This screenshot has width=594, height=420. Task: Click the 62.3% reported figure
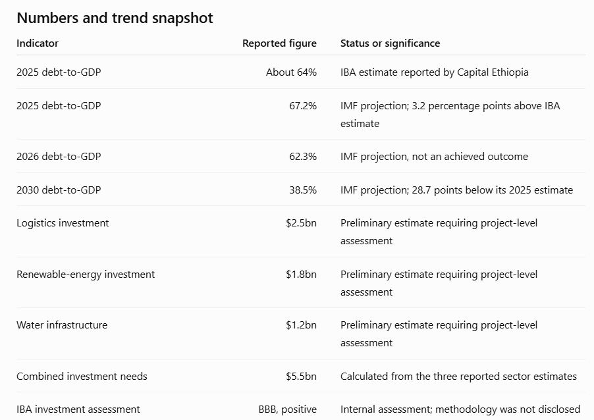303,157
